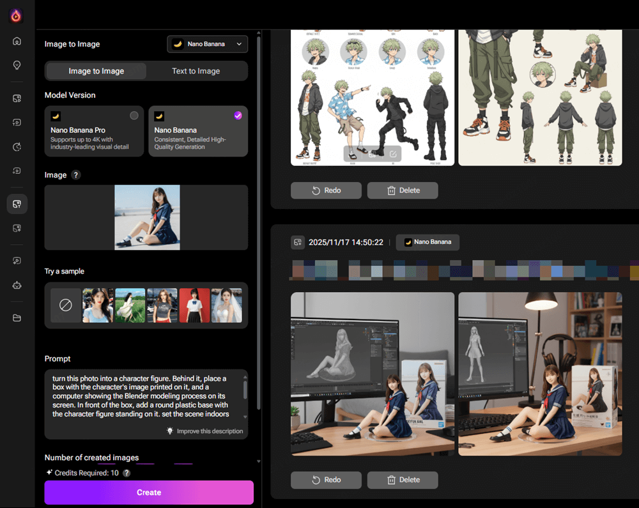Viewport: 639px width, 508px height.
Task: Click the help icon next to Image label
Action: [x=76, y=175]
